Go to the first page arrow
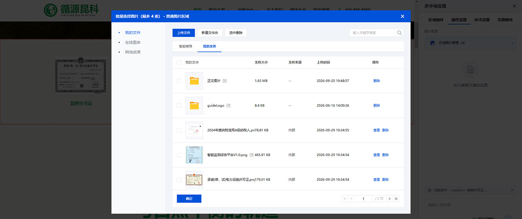The width and height of the screenshot is (522, 219). [345, 199]
